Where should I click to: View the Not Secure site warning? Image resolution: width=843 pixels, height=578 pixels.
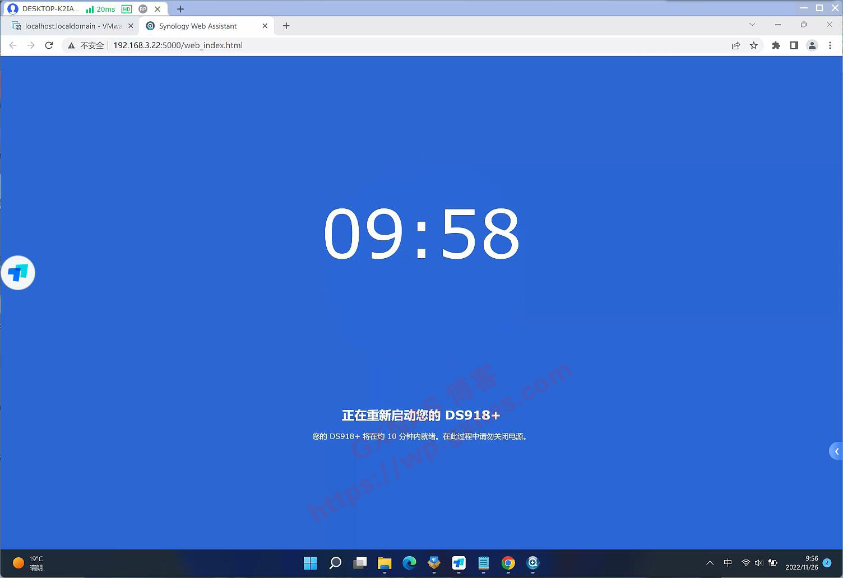86,45
